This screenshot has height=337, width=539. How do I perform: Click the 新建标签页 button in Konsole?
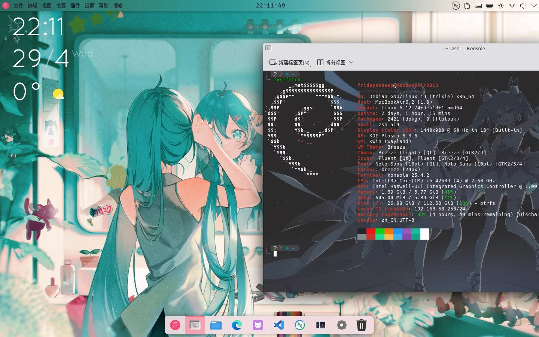coord(290,63)
